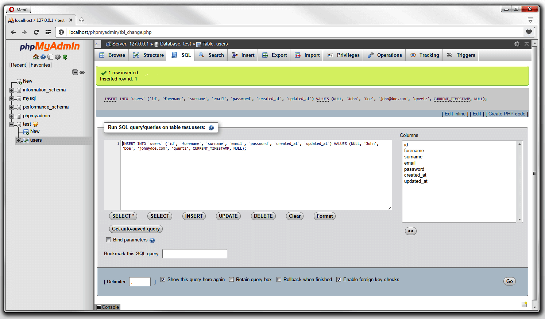
Task: Expand the mysql database node
Action: click(x=11, y=98)
